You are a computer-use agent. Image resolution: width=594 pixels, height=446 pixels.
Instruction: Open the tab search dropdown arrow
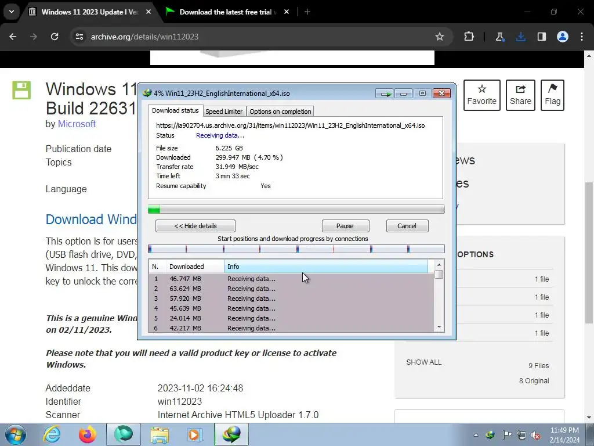12,12
